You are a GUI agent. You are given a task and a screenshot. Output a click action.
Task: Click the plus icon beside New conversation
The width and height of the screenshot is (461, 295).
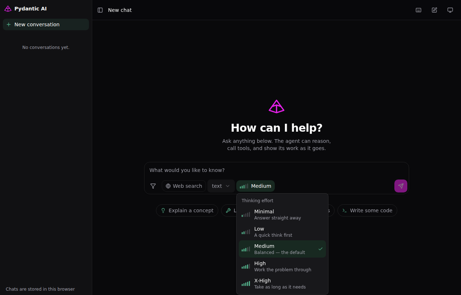coord(9,24)
